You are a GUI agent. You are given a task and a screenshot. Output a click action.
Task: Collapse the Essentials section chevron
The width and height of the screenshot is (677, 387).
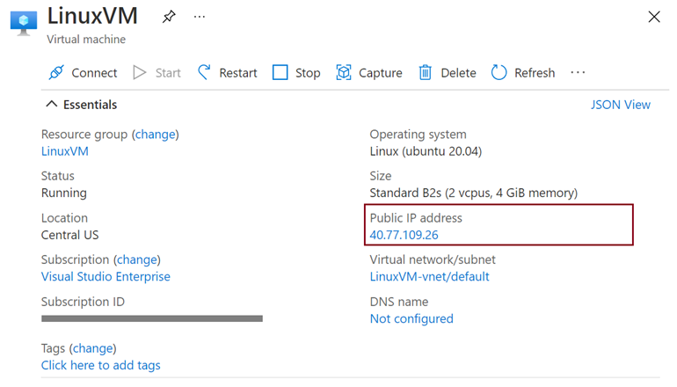coord(51,104)
